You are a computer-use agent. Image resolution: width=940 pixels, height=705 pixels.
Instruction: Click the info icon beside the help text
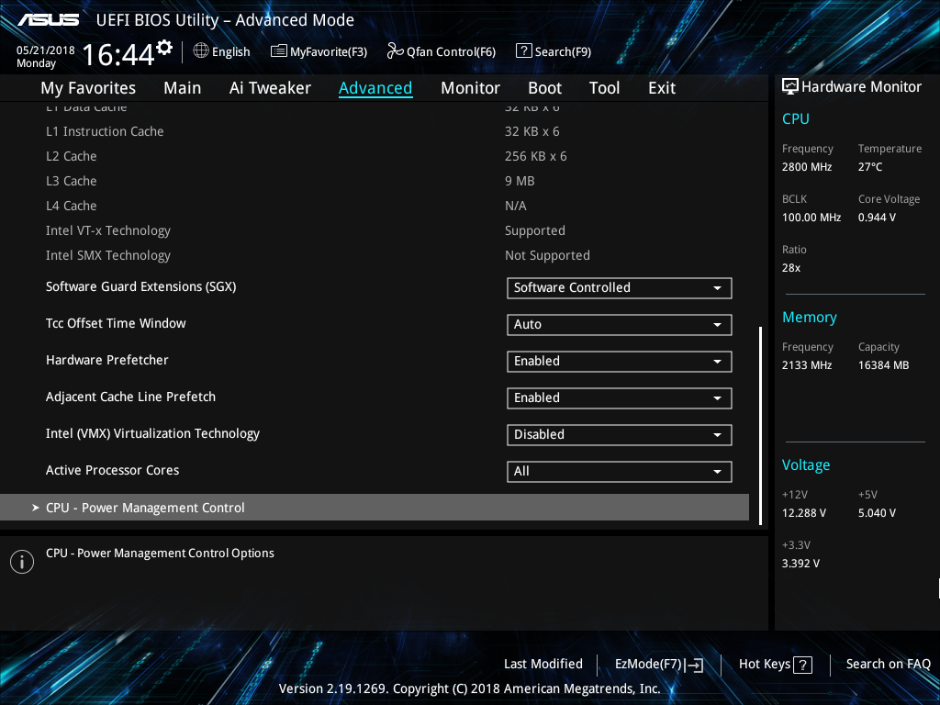click(x=22, y=562)
